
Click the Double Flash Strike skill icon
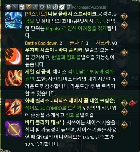pos(14,20)
